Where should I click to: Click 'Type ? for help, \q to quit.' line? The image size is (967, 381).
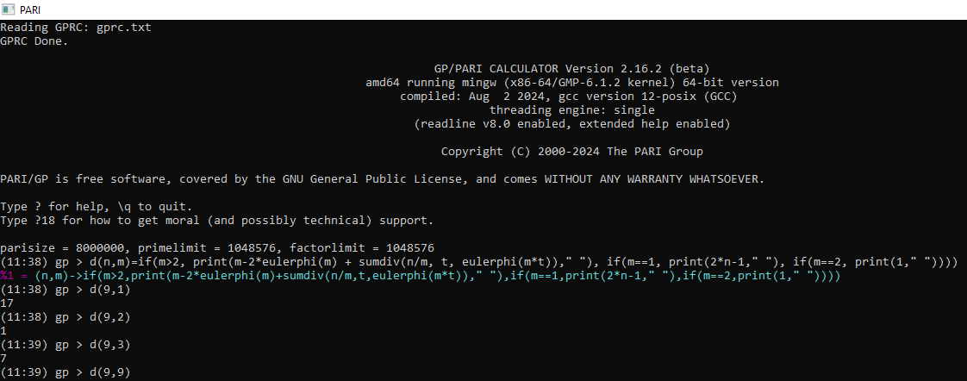(x=97, y=207)
